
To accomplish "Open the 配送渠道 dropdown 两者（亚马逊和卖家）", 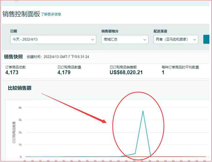I will coord(176,39).
